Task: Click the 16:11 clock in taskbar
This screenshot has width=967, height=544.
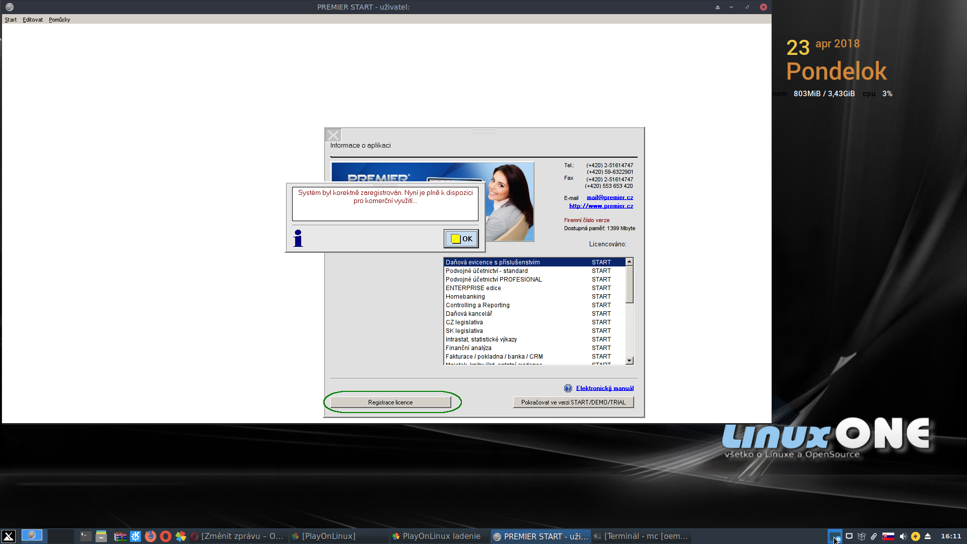Action: tap(951, 536)
